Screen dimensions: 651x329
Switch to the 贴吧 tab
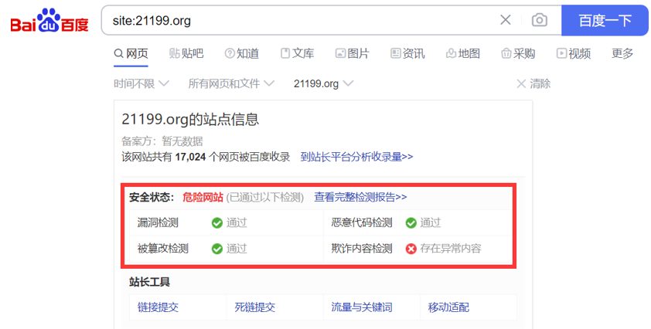click(x=186, y=53)
